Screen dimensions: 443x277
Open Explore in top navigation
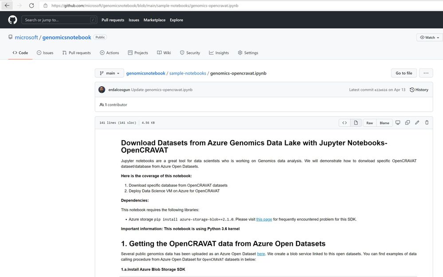point(176,20)
